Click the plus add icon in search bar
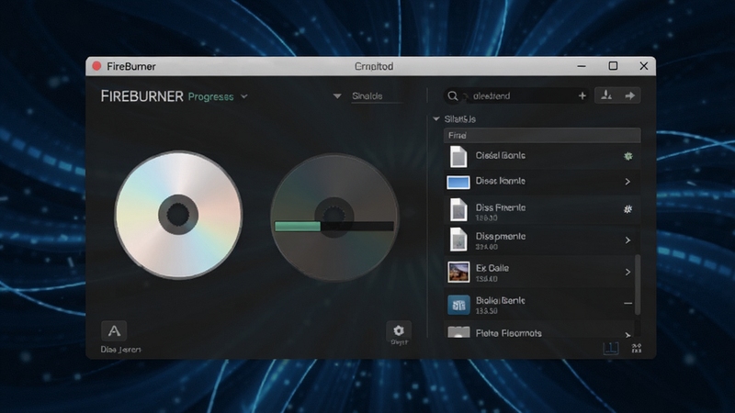The width and height of the screenshot is (735, 413). pyautogui.click(x=582, y=96)
